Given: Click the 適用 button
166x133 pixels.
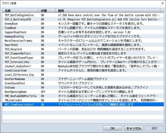Looking at the screenshot, I should pyautogui.click(x=154, y=128).
